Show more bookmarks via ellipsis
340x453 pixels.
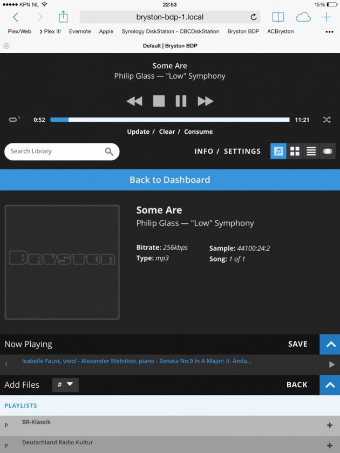coord(329,32)
